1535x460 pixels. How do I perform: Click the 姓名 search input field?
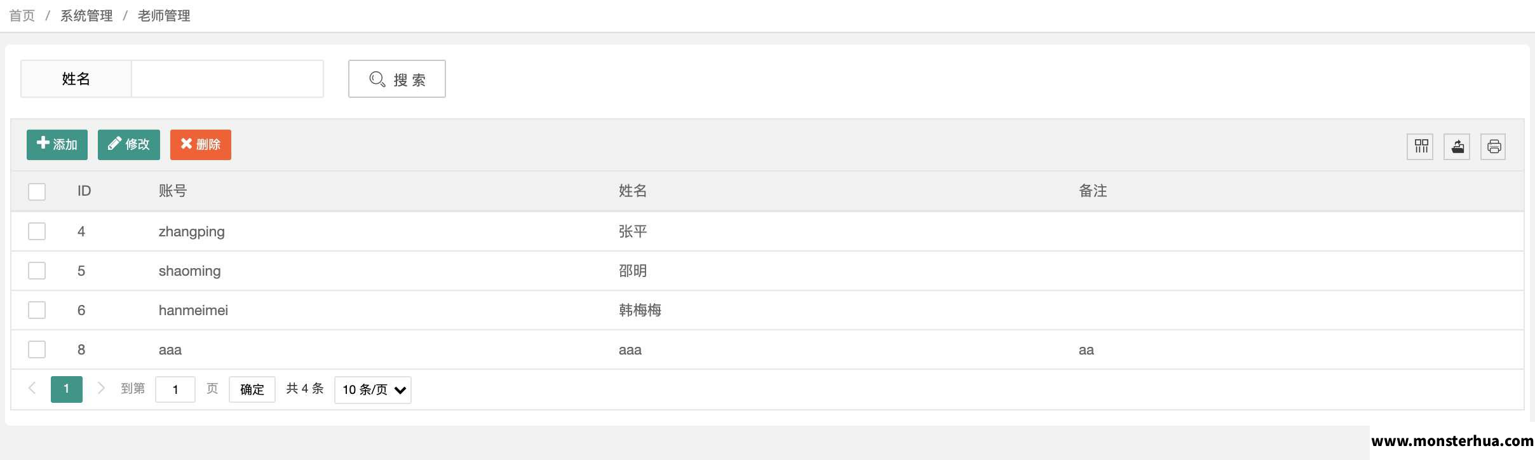[227, 79]
